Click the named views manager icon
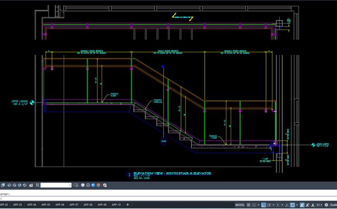Viewport: 337px width, 209px height. (37, 185)
